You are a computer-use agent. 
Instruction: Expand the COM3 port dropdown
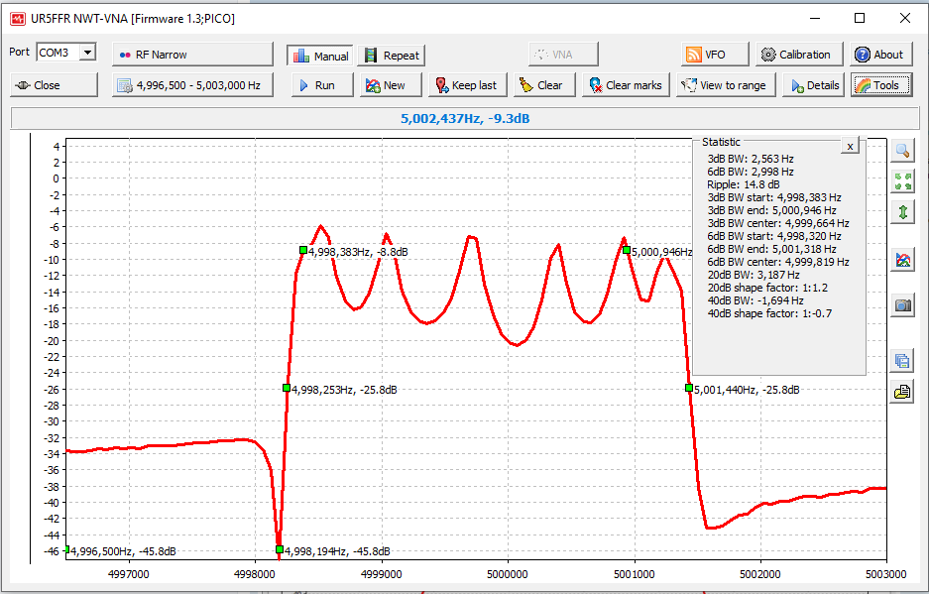pyautogui.click(x=87, y=53)
